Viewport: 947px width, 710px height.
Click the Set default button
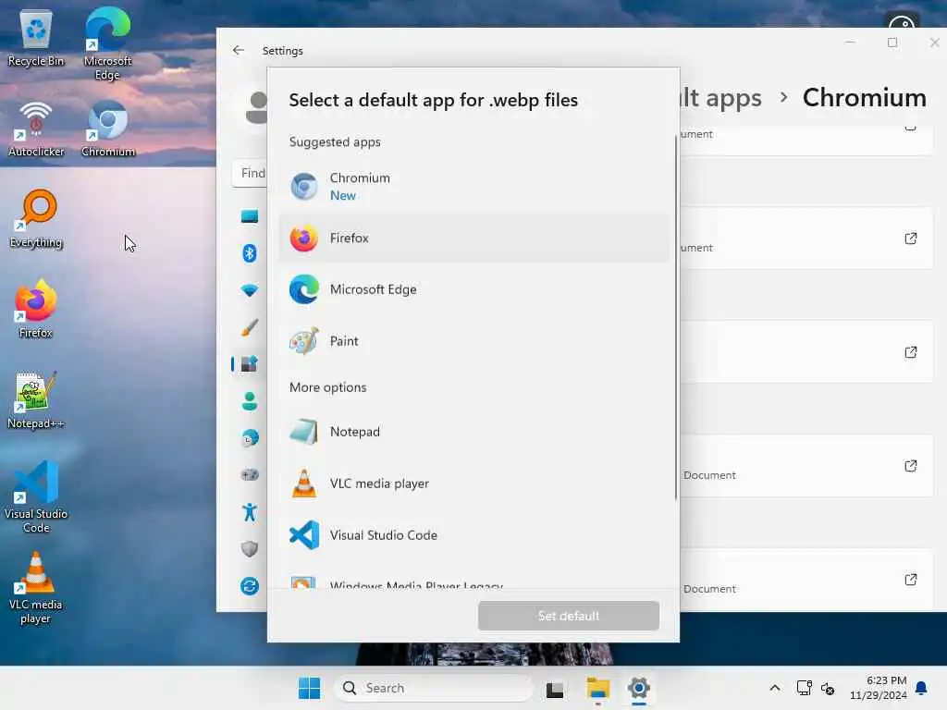tap(569, 616)
